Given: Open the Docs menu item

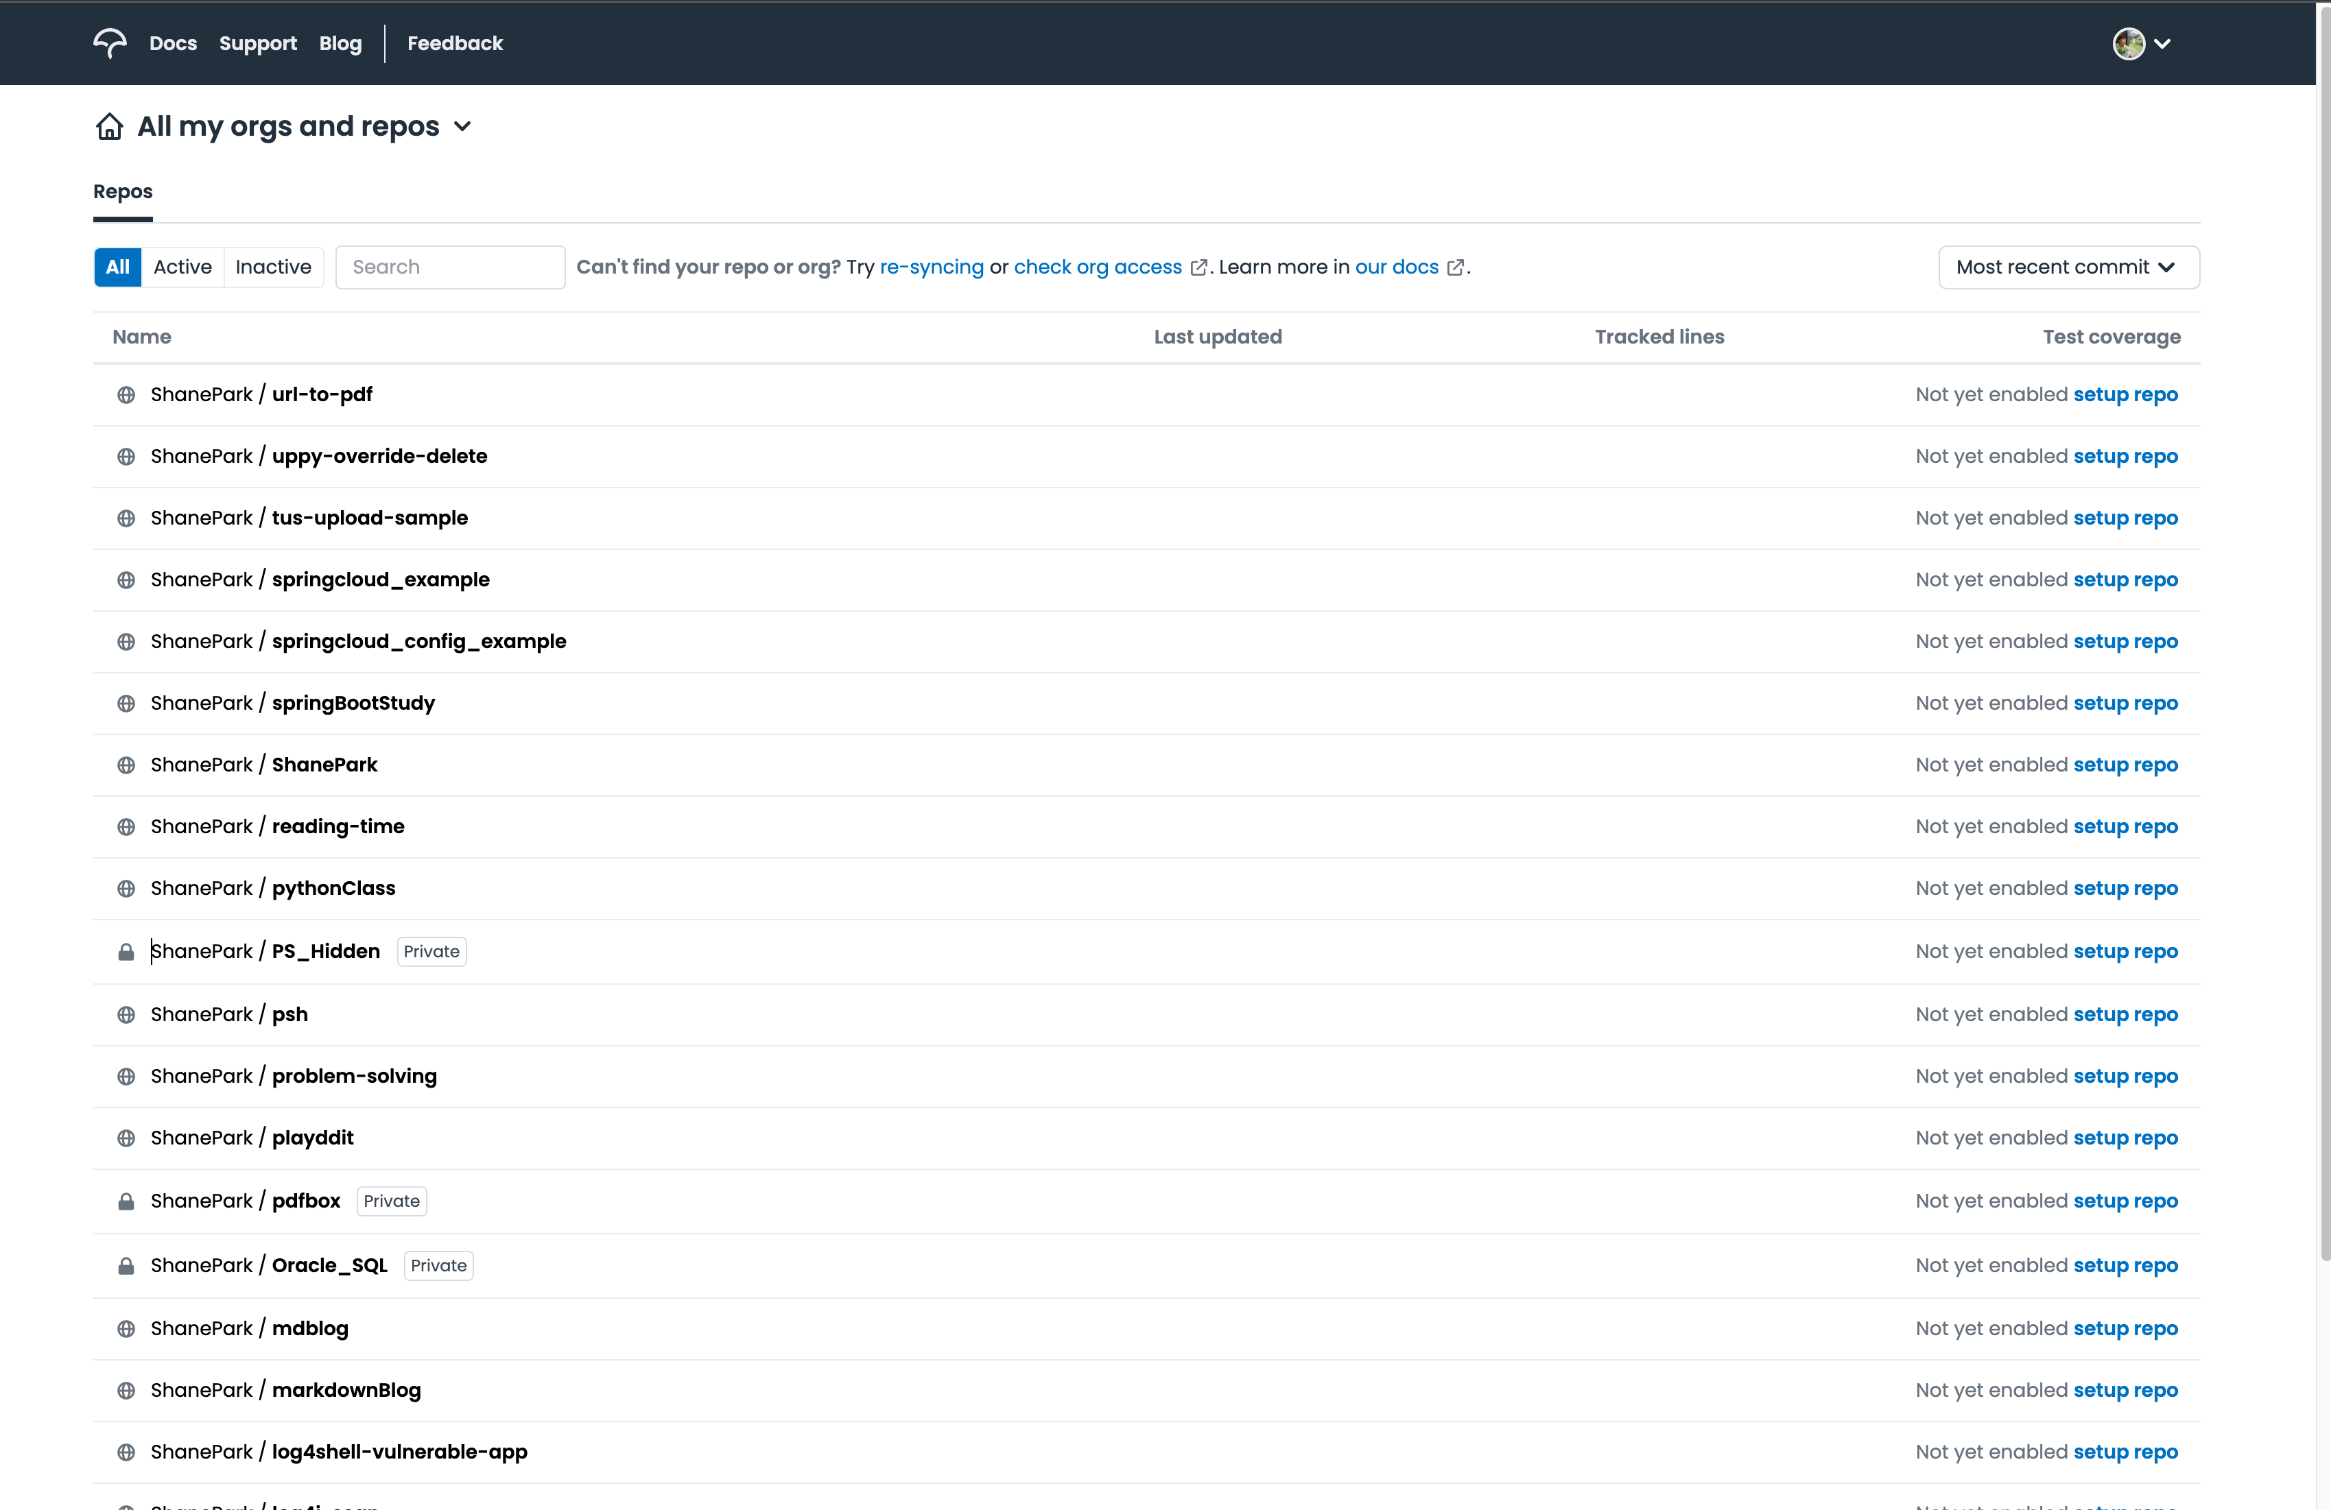Looking at the screenshot, I should [172, 43].
